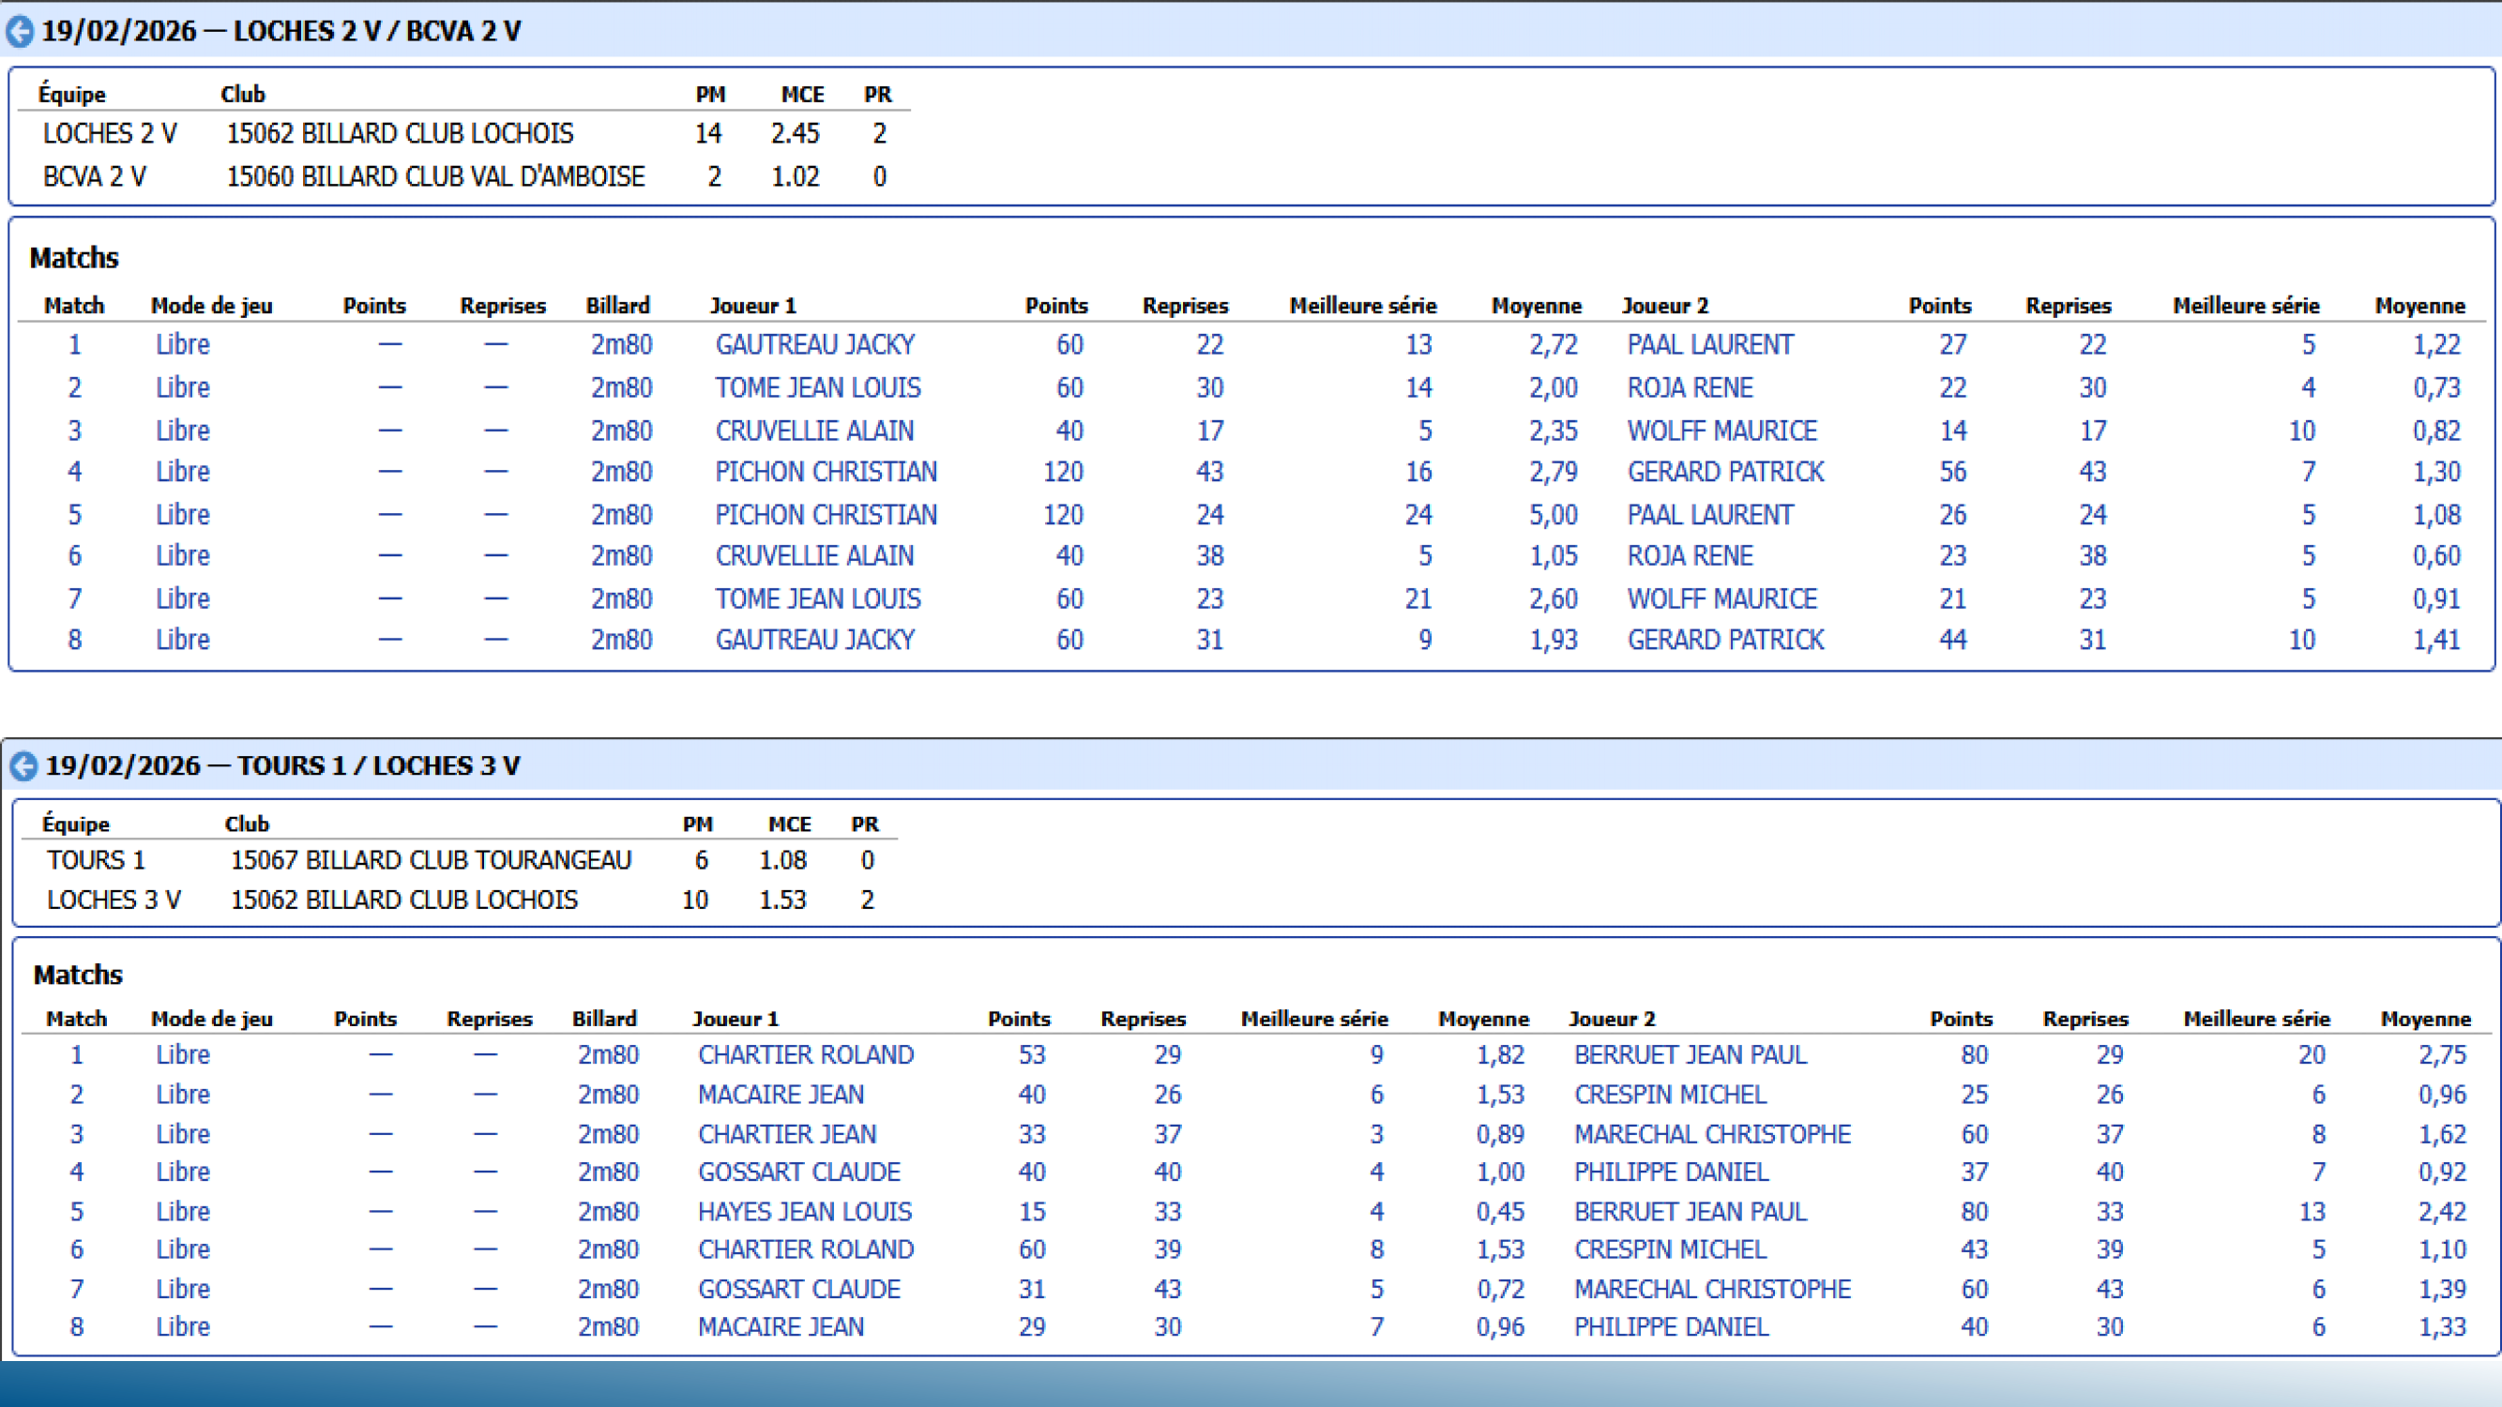Screen dimensions: 2502x1407
Task: Open player BERRUET JEAN PAUL's profile
Action: point(1690,1054)
